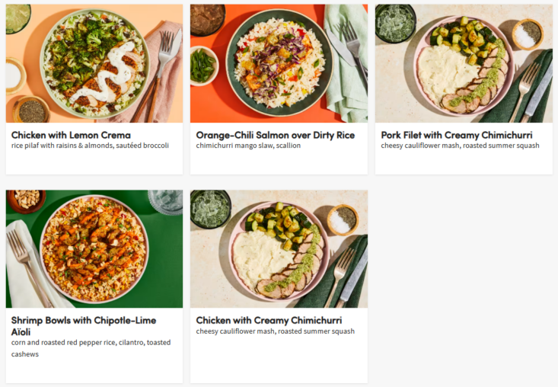Click the Orange-Chili Salmon dish image

click(279, 63)
